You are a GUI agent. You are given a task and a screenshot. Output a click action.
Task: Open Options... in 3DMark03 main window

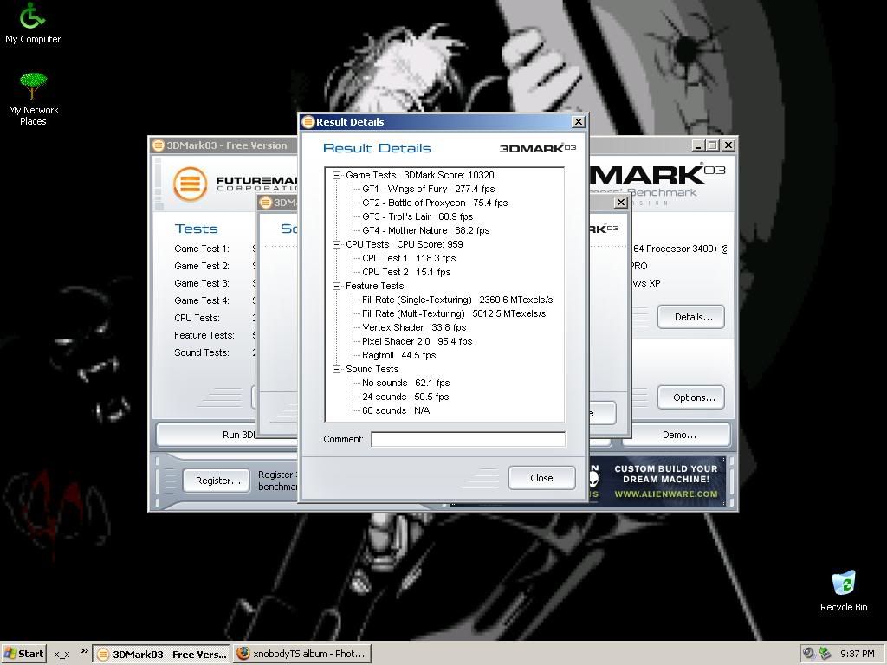coord(690,397)
